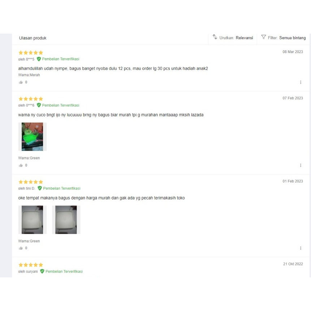311x311 pixels.
Task: Click the sort arrows icon beside Urutkan
Action: tap(215, 37)
